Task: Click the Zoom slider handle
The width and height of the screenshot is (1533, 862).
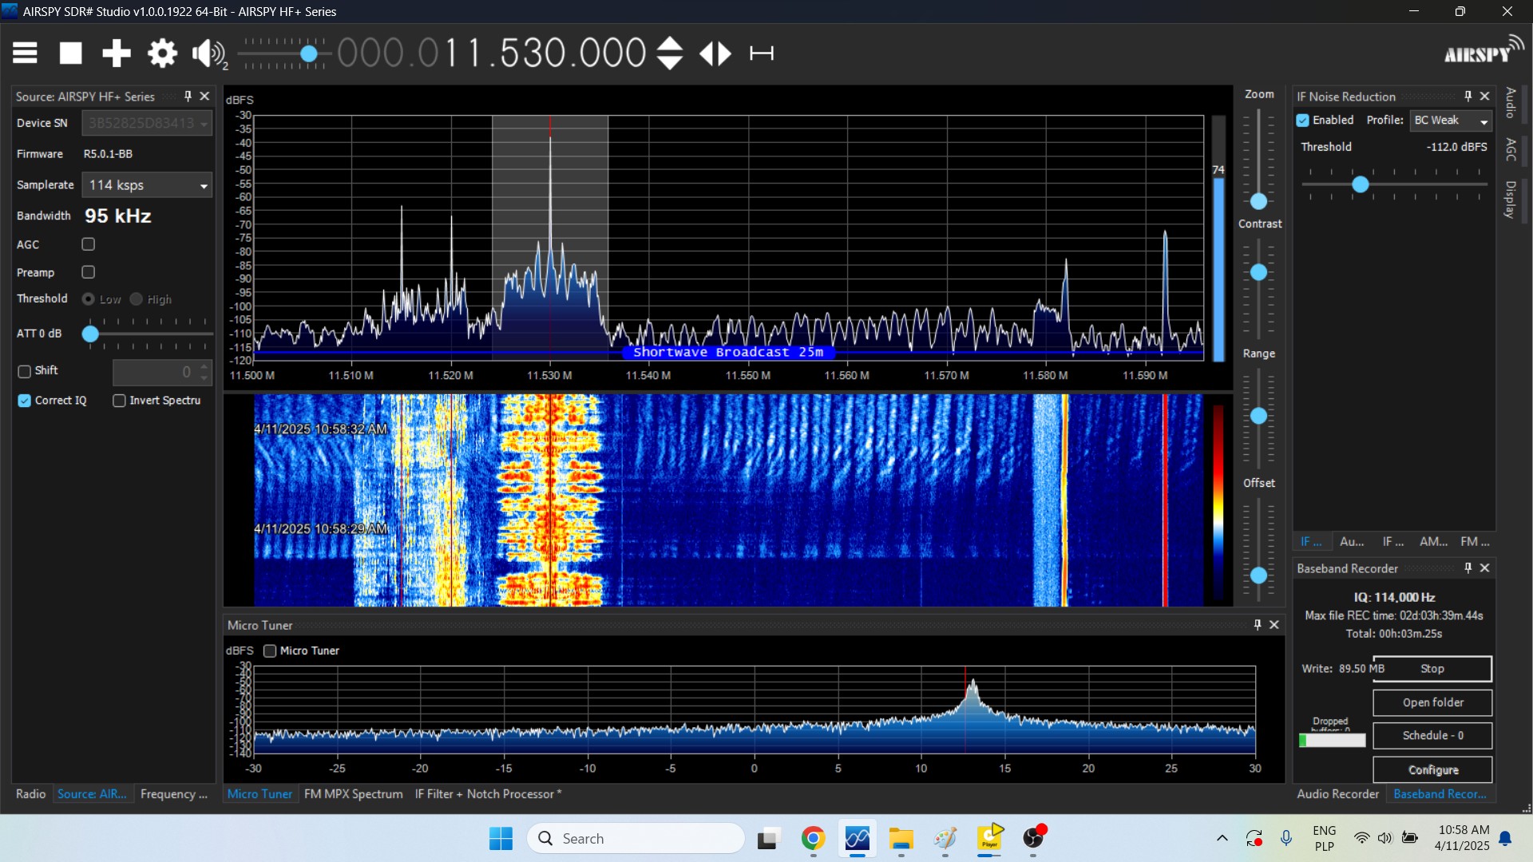Action: (1259, 201)
